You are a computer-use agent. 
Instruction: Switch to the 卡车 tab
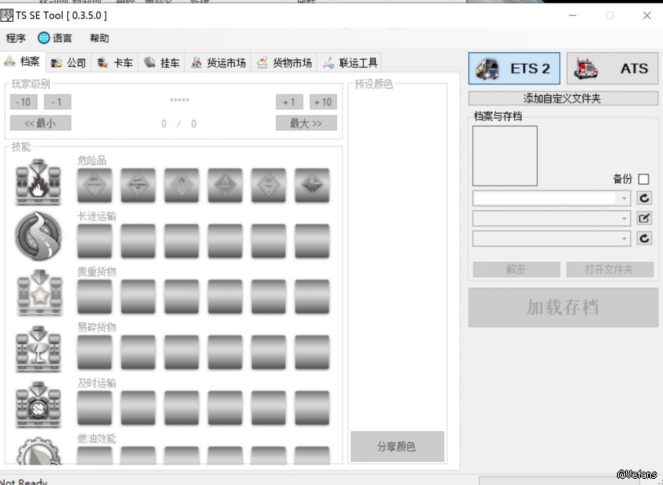click(115, 63)
